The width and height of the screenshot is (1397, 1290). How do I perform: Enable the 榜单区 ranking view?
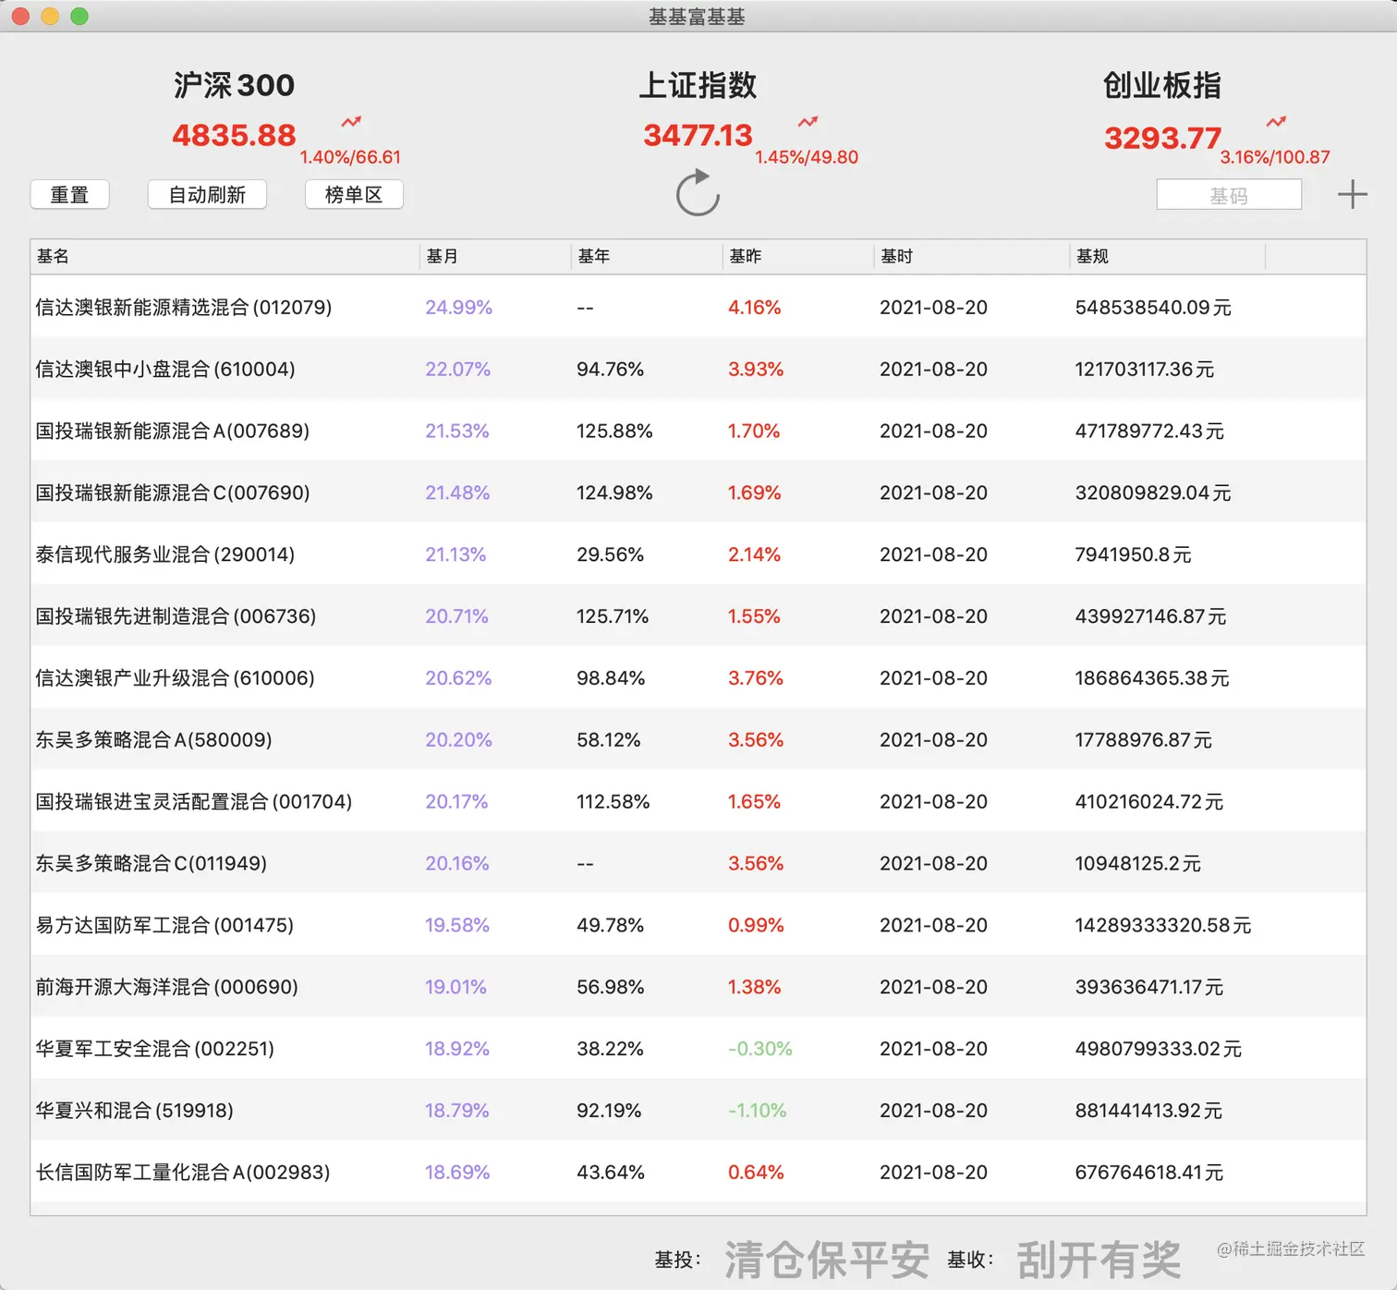[x=353, y=194]
